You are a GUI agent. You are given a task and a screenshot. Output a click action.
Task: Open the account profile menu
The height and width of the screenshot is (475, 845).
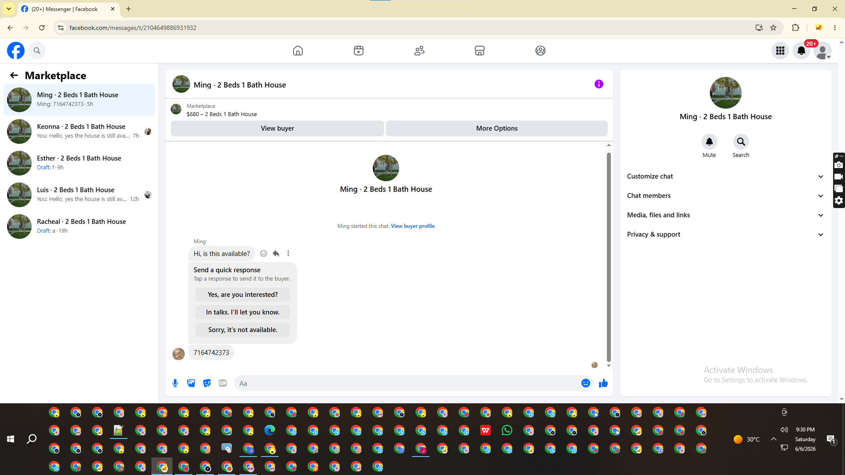point(823,51)
